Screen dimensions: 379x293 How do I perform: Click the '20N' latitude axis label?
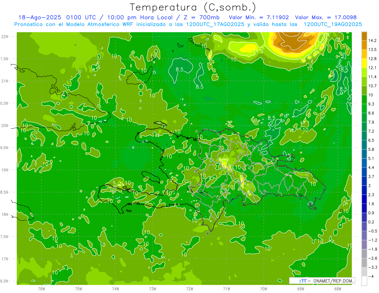[x=5, y=125]
